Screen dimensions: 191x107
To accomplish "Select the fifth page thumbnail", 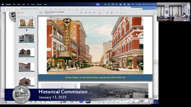I will pos(27,81).
